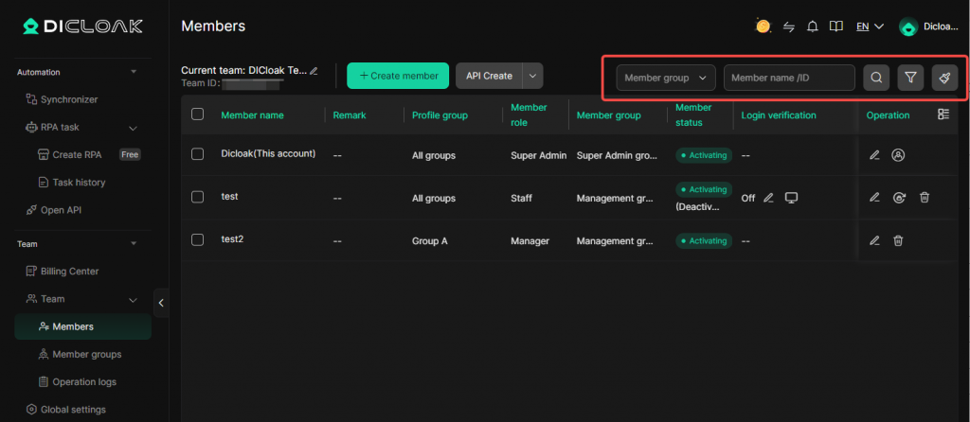Collapse the sidebar with the arrow handle
The width and height of the screenshot is (970, 422).
point(161,303)
